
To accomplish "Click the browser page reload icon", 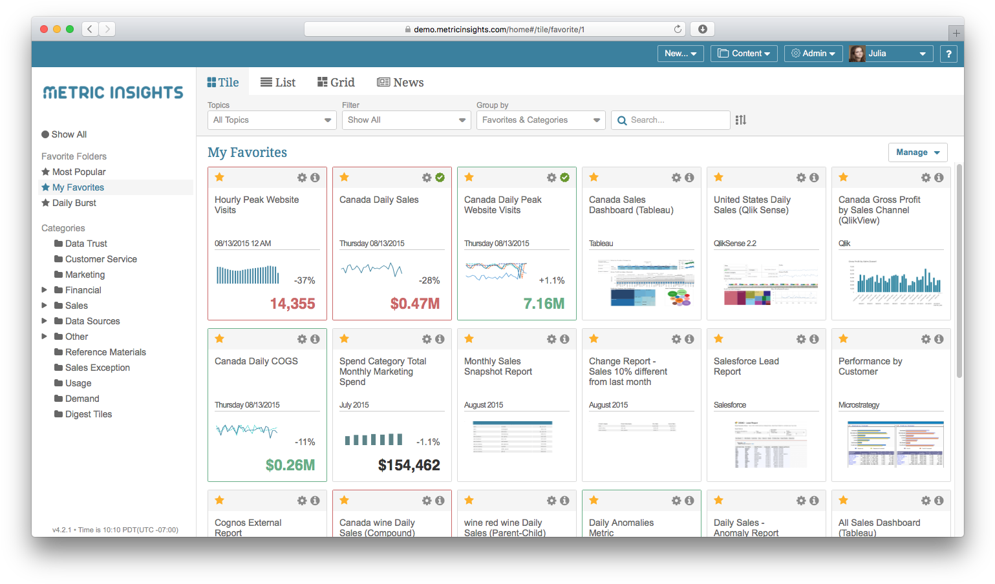I will pos(678,29).
